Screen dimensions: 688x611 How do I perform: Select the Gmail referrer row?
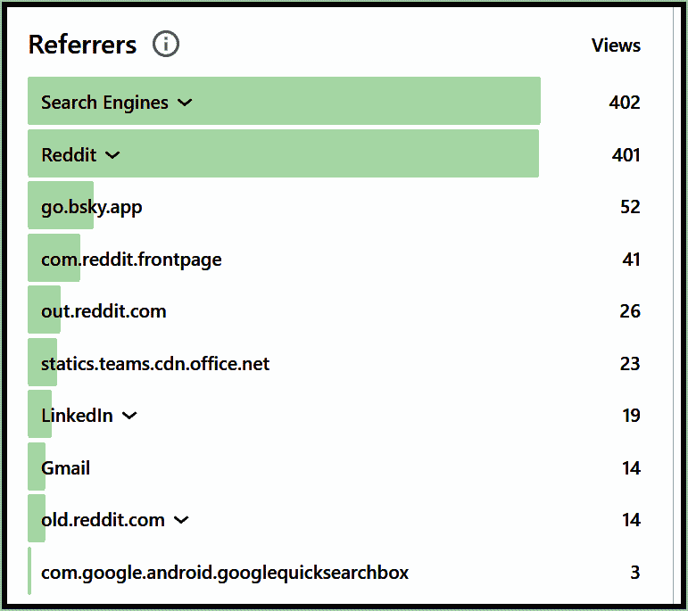click(66, 468)
